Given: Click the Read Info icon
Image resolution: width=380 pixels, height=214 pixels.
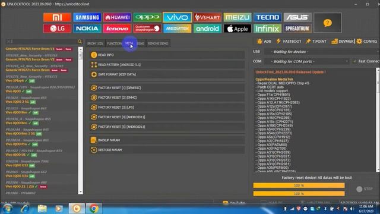Looking at the screenshot, I should click(94, 55).
